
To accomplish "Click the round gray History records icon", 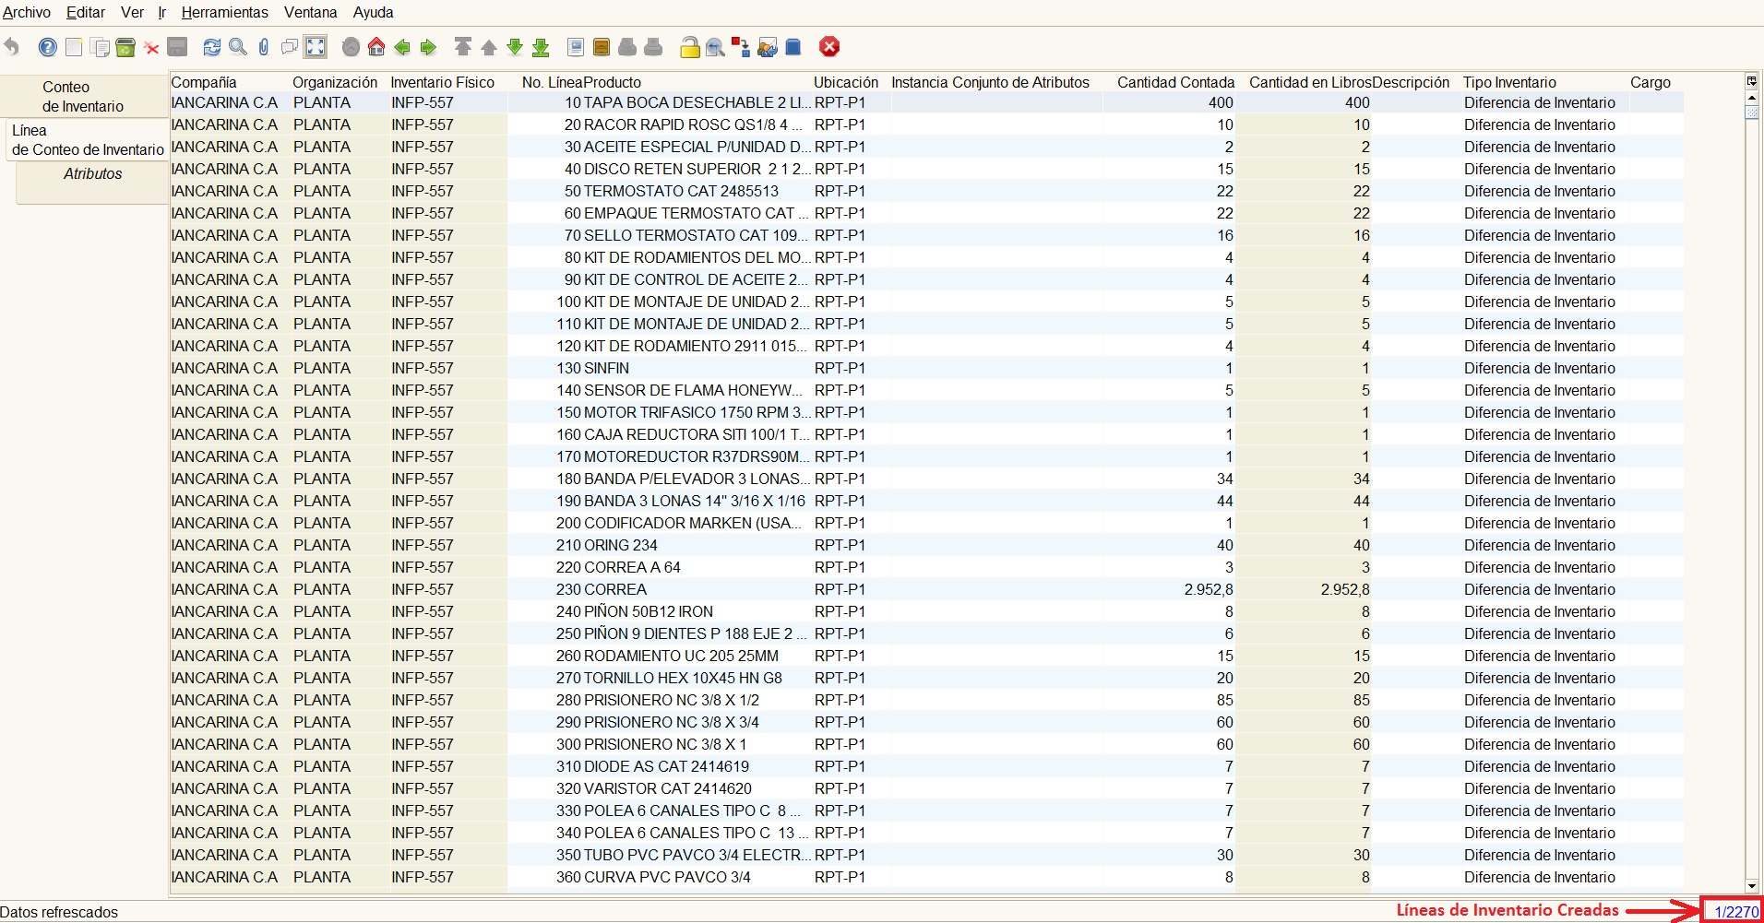I will coord(351,47).
